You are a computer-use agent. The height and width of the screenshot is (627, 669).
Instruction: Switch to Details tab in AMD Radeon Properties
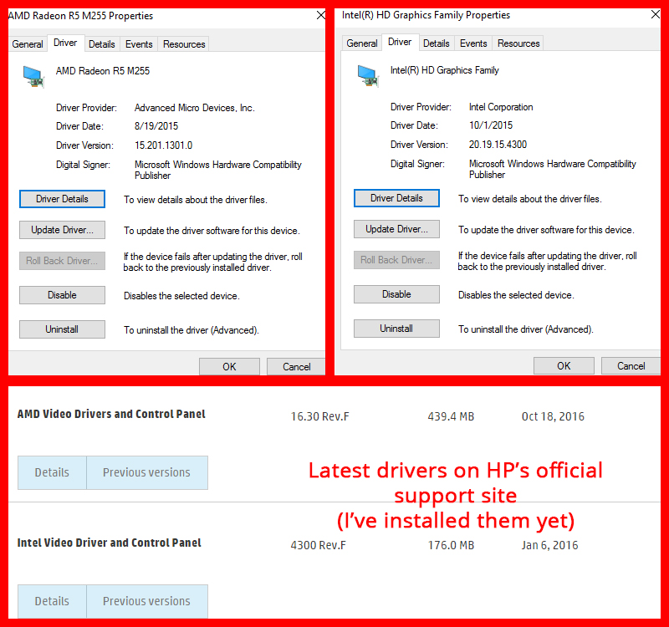[101, 44]
